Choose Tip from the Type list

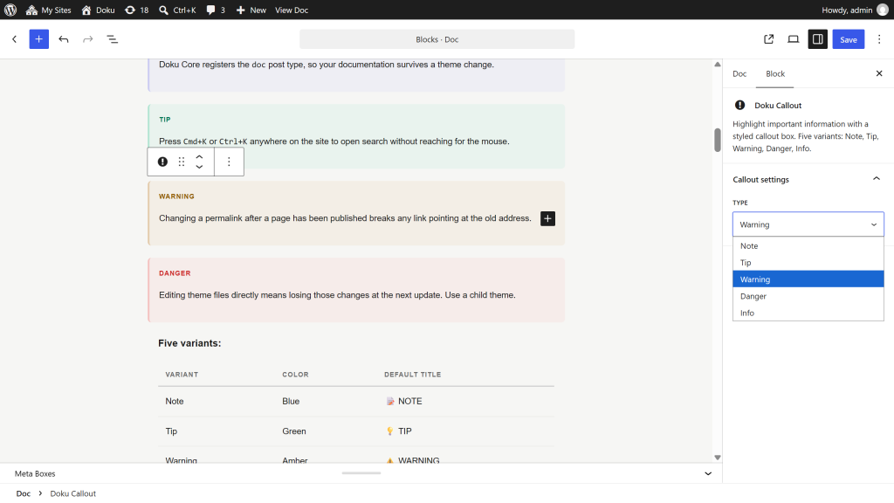click(x=808, y=262)
